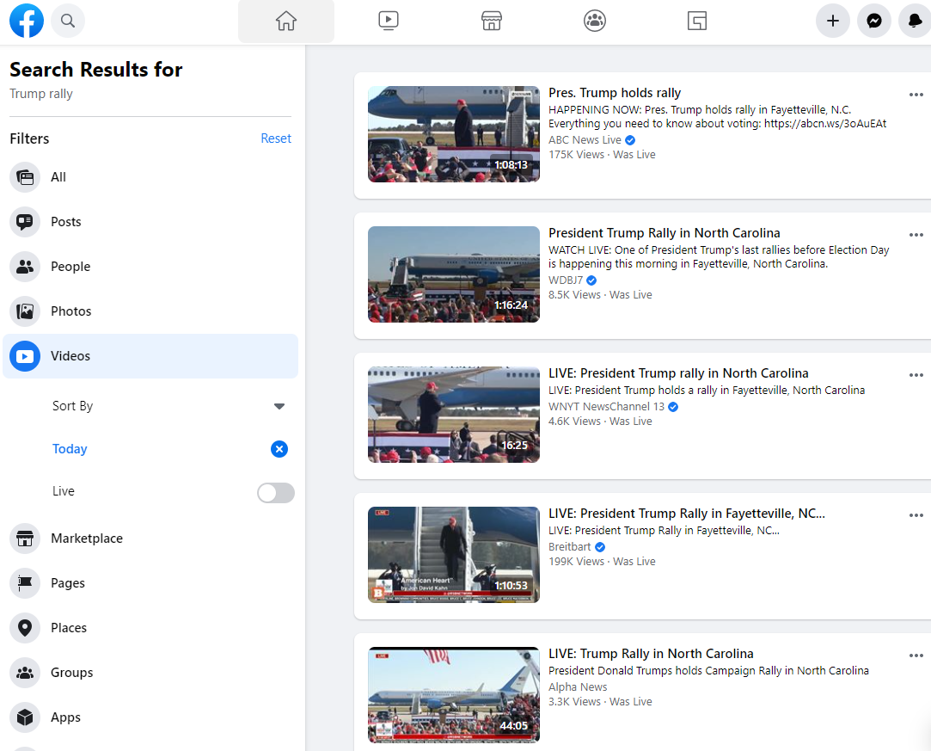Select the Places filter
The image size is (931, 751).
point(150,627)
